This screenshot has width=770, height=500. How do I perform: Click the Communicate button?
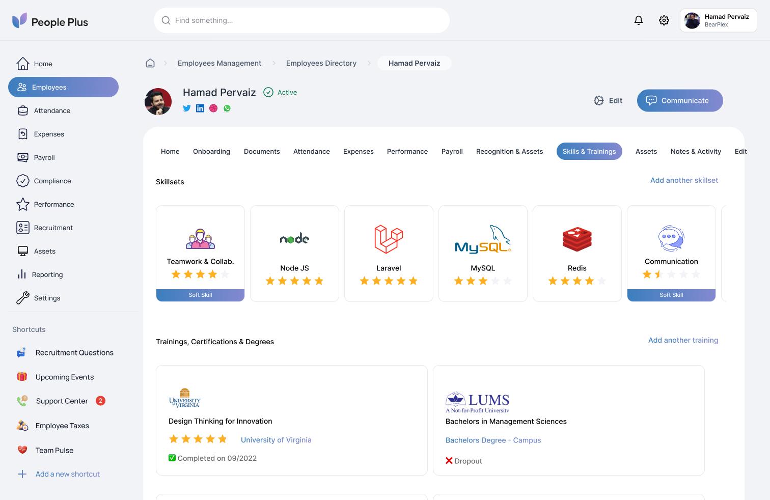[680, 100]
